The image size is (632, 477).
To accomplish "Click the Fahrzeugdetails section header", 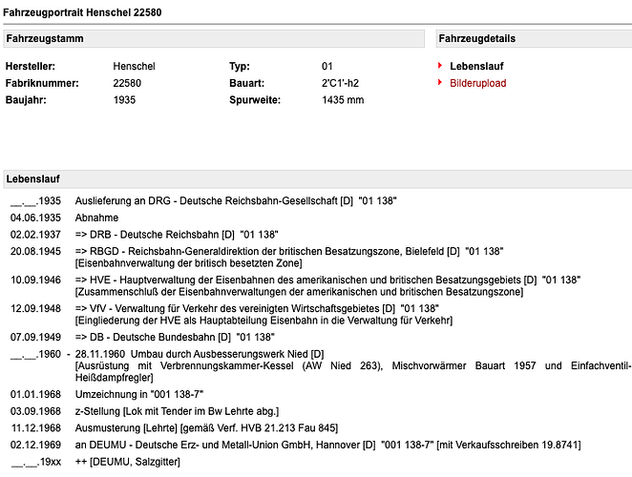I will click(x=478, y=39).
